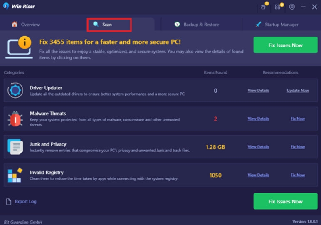Click Fix Now for Malware Threats

298,119
